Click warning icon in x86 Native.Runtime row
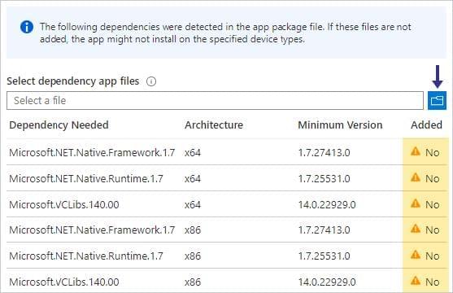Image resolution: width=453 pixels, height=293 pixels. pyautogui.click(x=416, y=255)
